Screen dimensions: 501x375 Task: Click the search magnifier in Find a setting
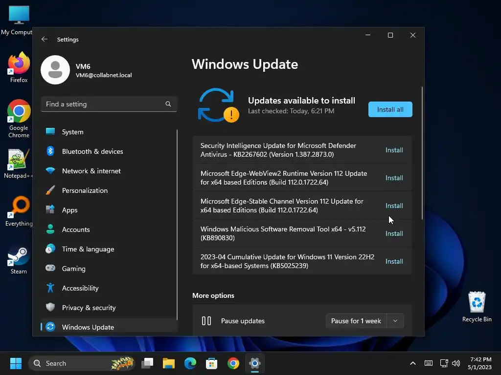pyautogui.click(x=168, y=104)
